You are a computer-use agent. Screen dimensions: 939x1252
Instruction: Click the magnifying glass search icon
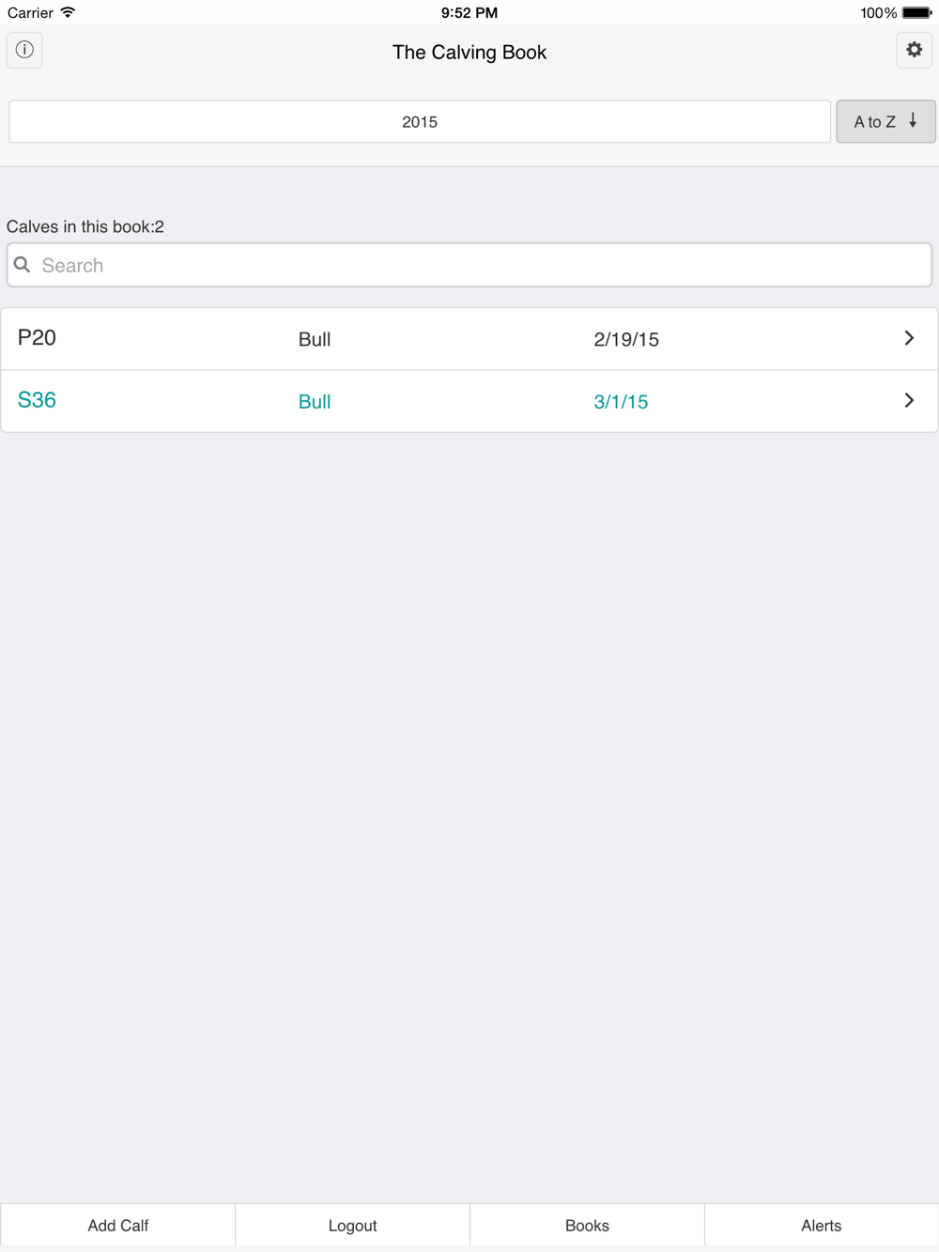[x=23, y=265]
